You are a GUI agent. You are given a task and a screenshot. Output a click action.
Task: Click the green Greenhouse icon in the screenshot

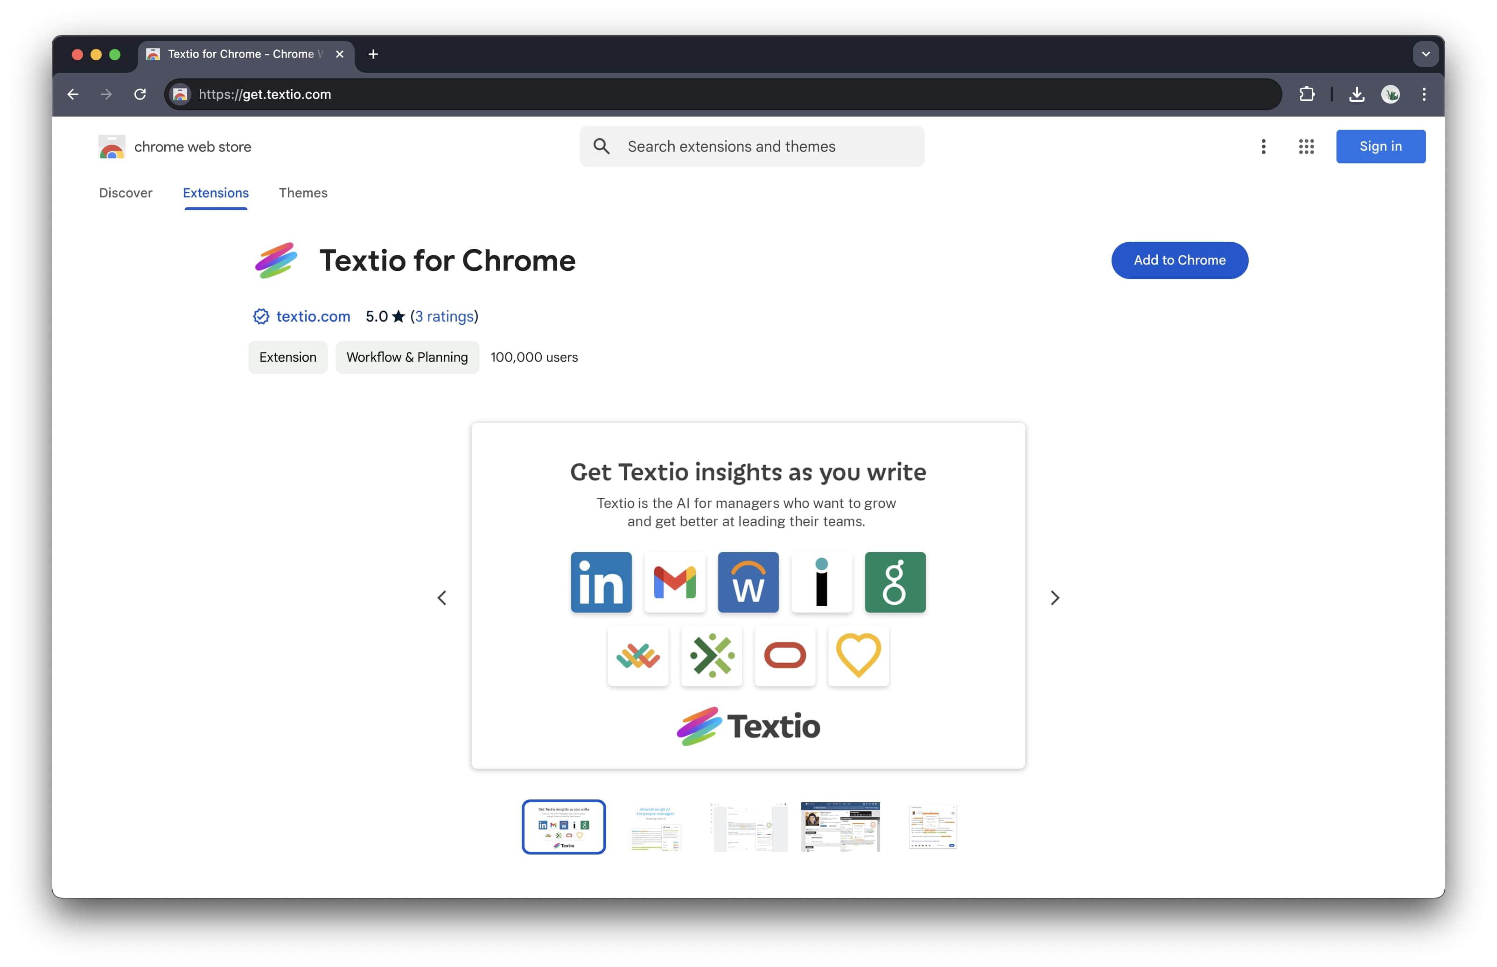click(895, 582)
